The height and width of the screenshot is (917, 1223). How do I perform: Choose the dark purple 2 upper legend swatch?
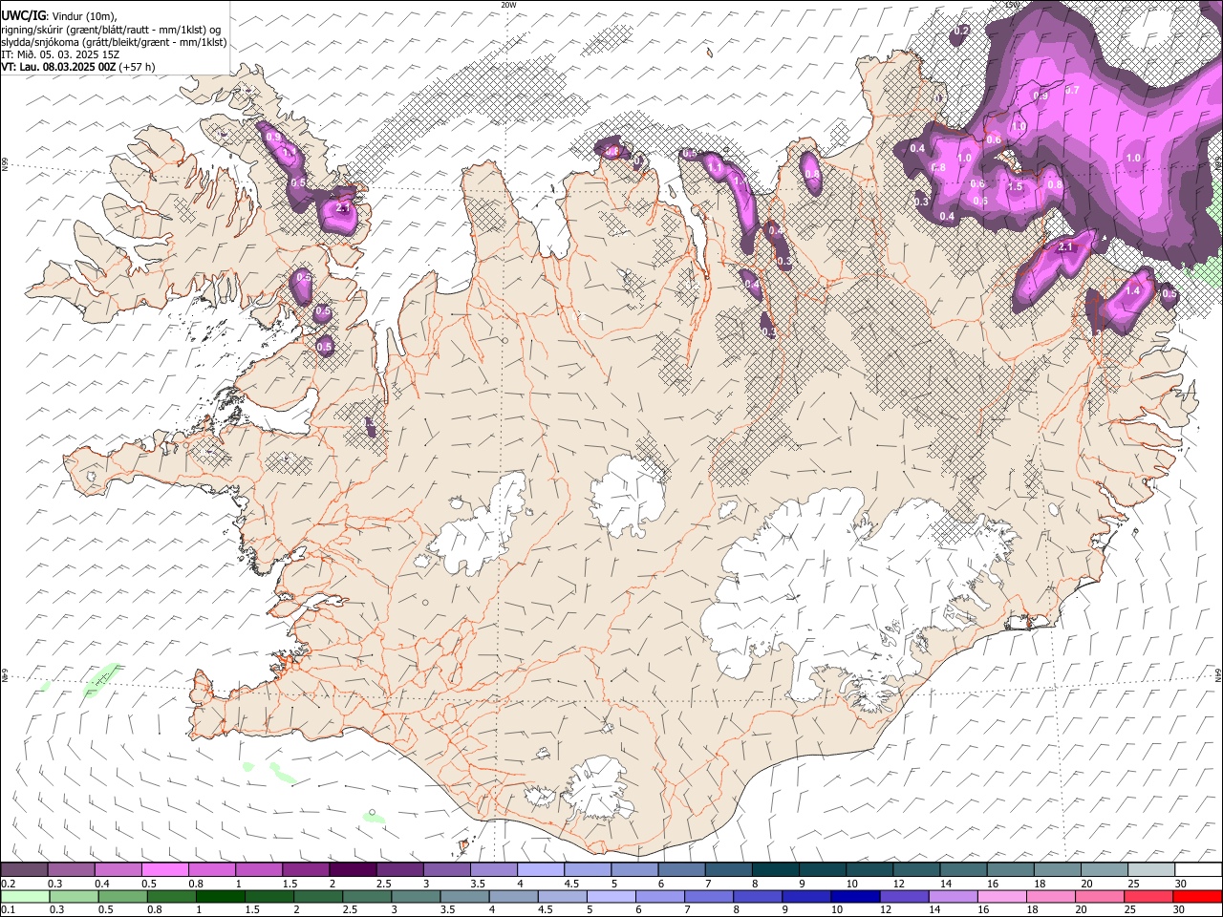[353, 869]
